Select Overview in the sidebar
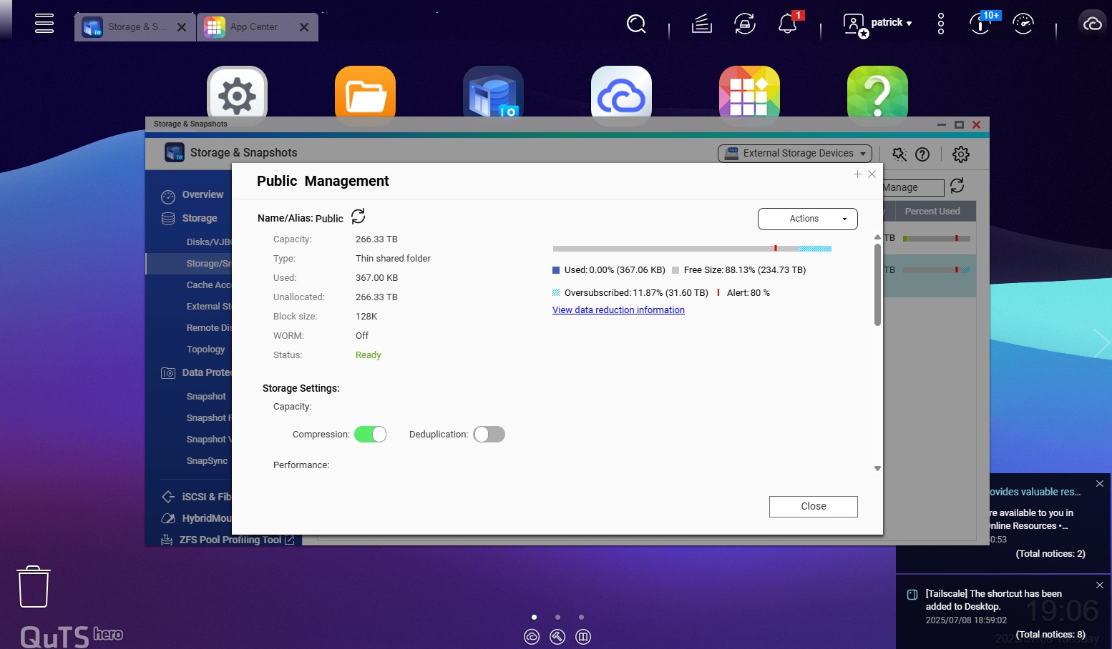1112x649 pixels. [x=203, y=194]
